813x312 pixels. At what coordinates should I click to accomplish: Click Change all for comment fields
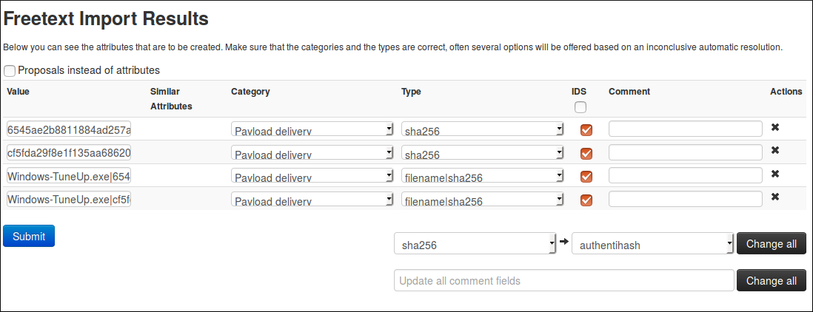(771, 281)
